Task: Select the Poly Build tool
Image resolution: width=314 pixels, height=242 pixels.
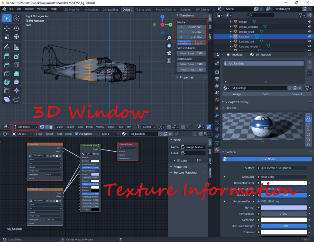Action: point(16,74)
